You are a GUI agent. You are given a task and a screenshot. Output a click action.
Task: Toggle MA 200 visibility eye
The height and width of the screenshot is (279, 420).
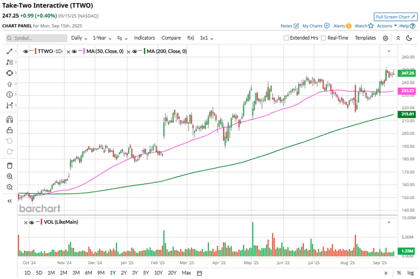point(135,51)
